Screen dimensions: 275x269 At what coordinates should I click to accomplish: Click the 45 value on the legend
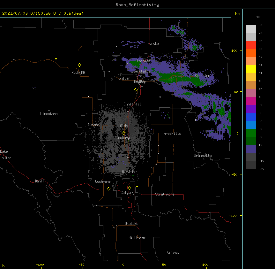point(260,89)
